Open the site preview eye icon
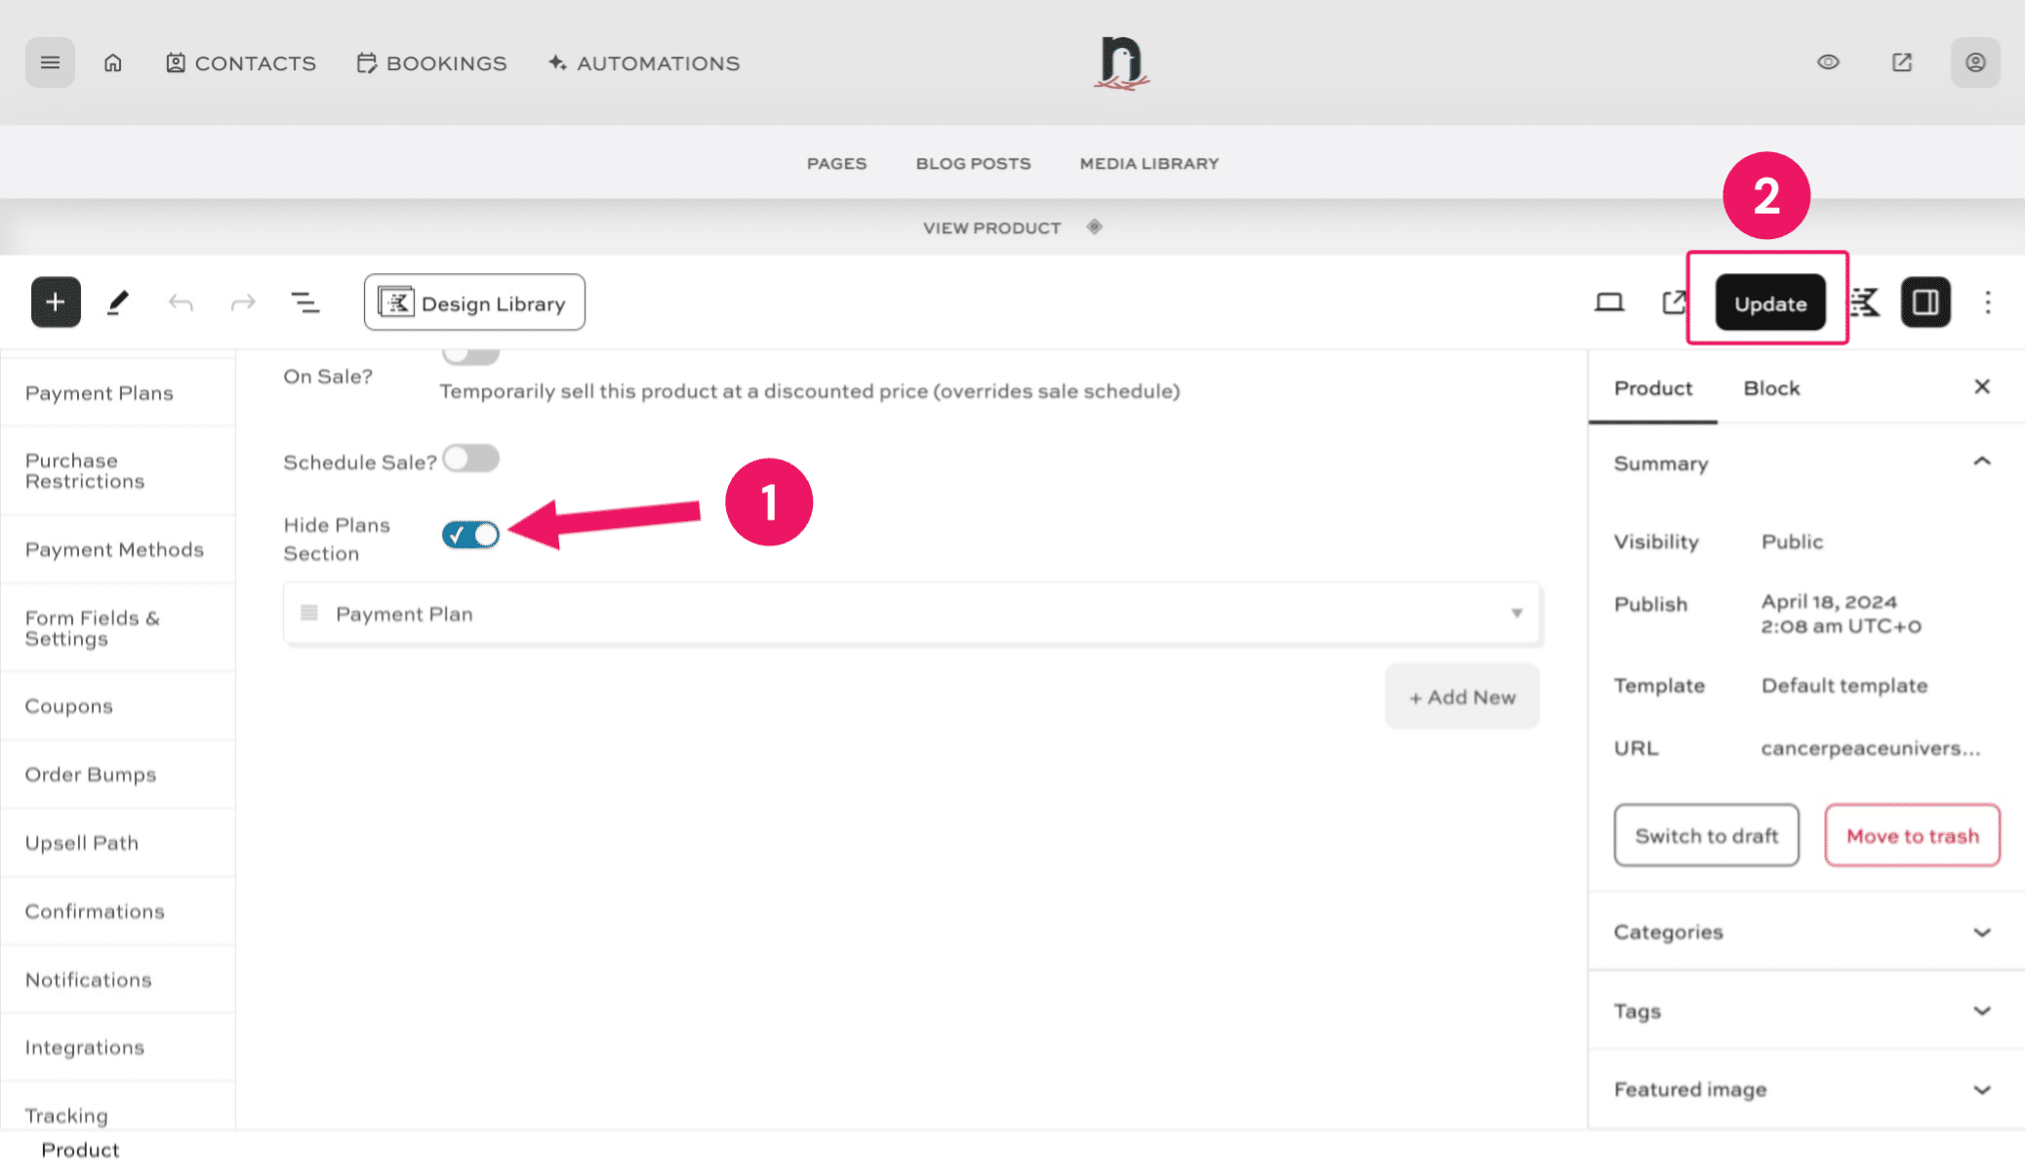Screen dimensions: 2025x1164 [x=1828, y=61]
